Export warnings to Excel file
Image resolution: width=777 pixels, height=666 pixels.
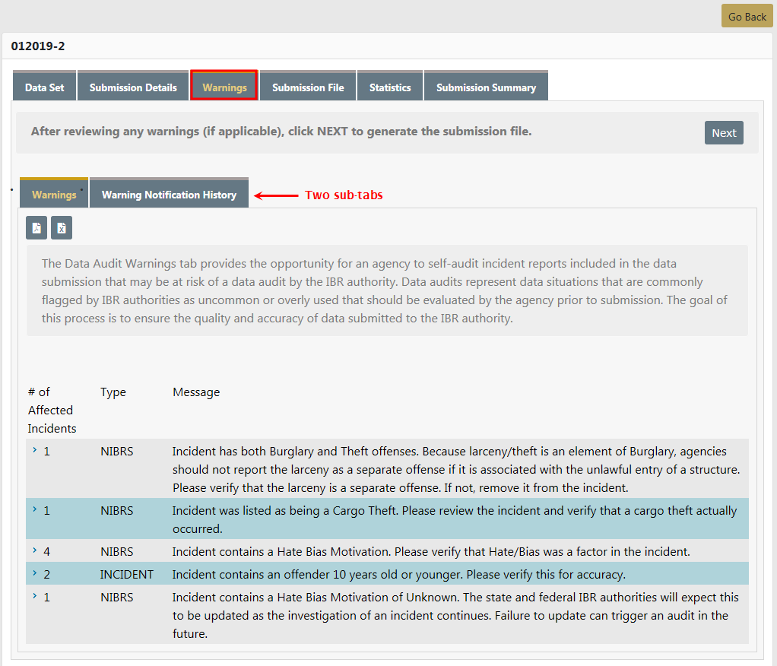[x=62, y=228]
